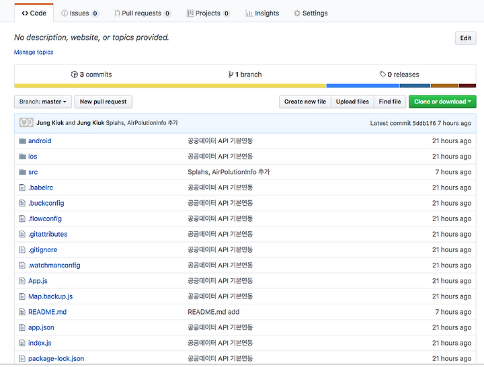The width and height of the screenshot is (484, 367).
Task: Click the .gitignore file icon
Action: point(22,250)
